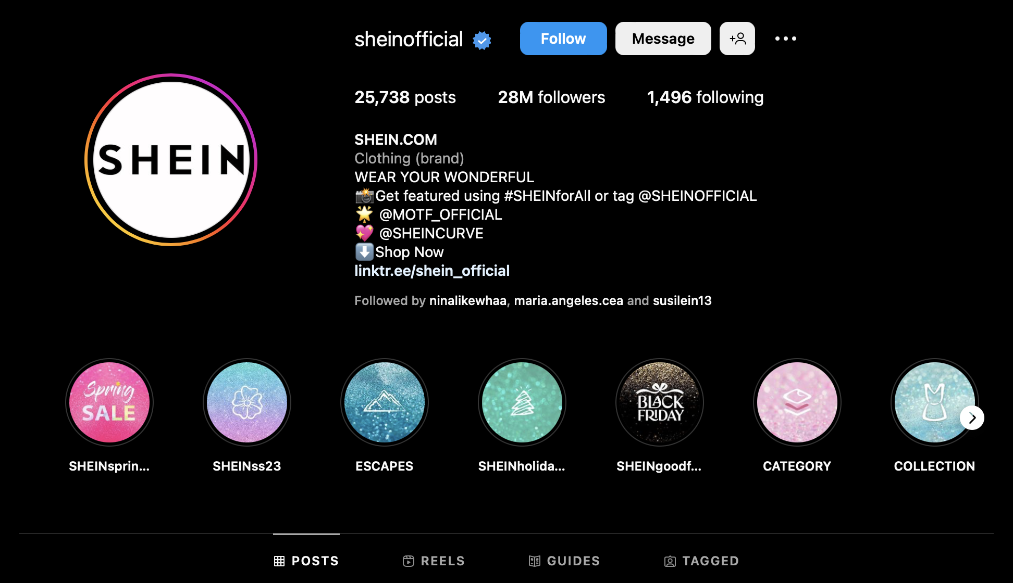View the 1,496 following list
The image size is (1013, 583).
tap(705, 97)
